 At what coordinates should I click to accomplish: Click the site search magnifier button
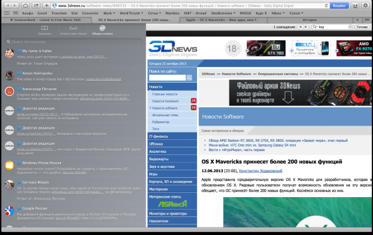(190, 78)
